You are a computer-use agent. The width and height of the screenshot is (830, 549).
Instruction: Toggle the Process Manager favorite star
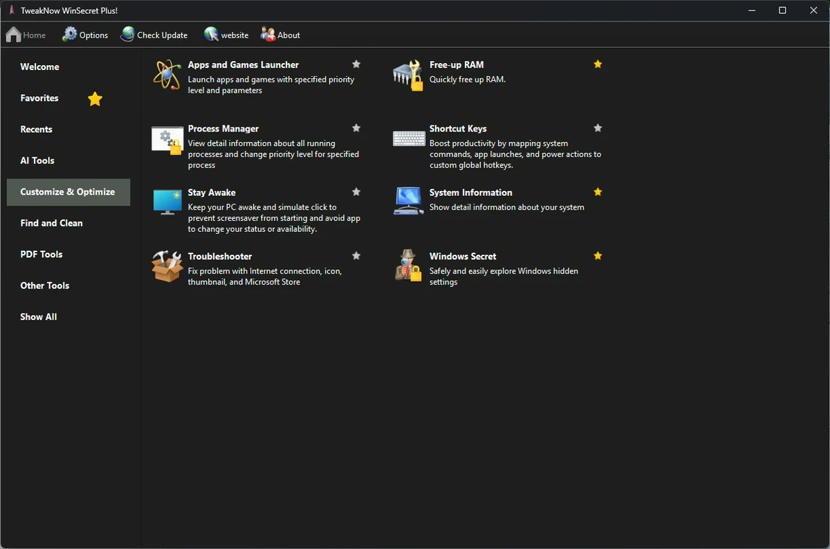tap(356, 128)
